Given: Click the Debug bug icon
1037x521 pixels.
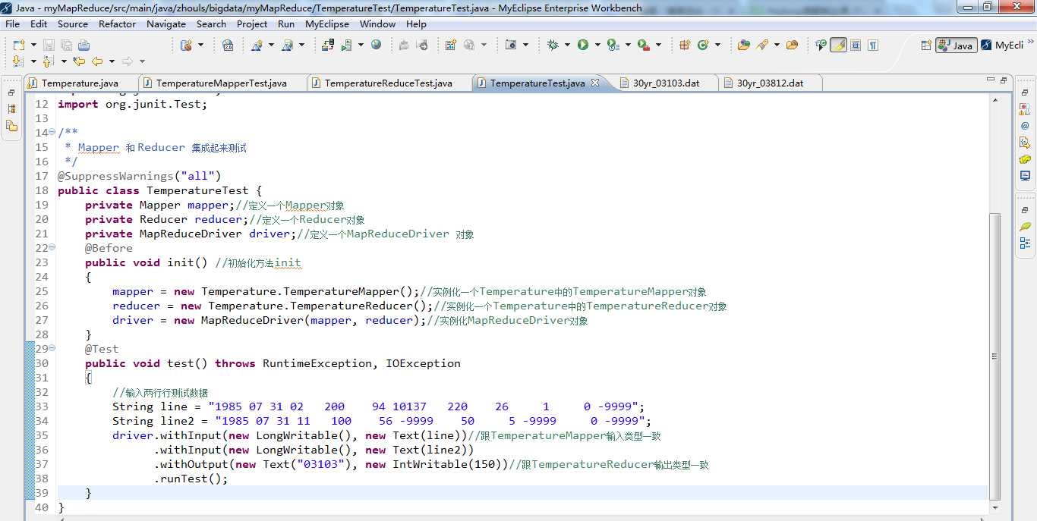Looking at the screenshot, I should click(x=553, y=46).
